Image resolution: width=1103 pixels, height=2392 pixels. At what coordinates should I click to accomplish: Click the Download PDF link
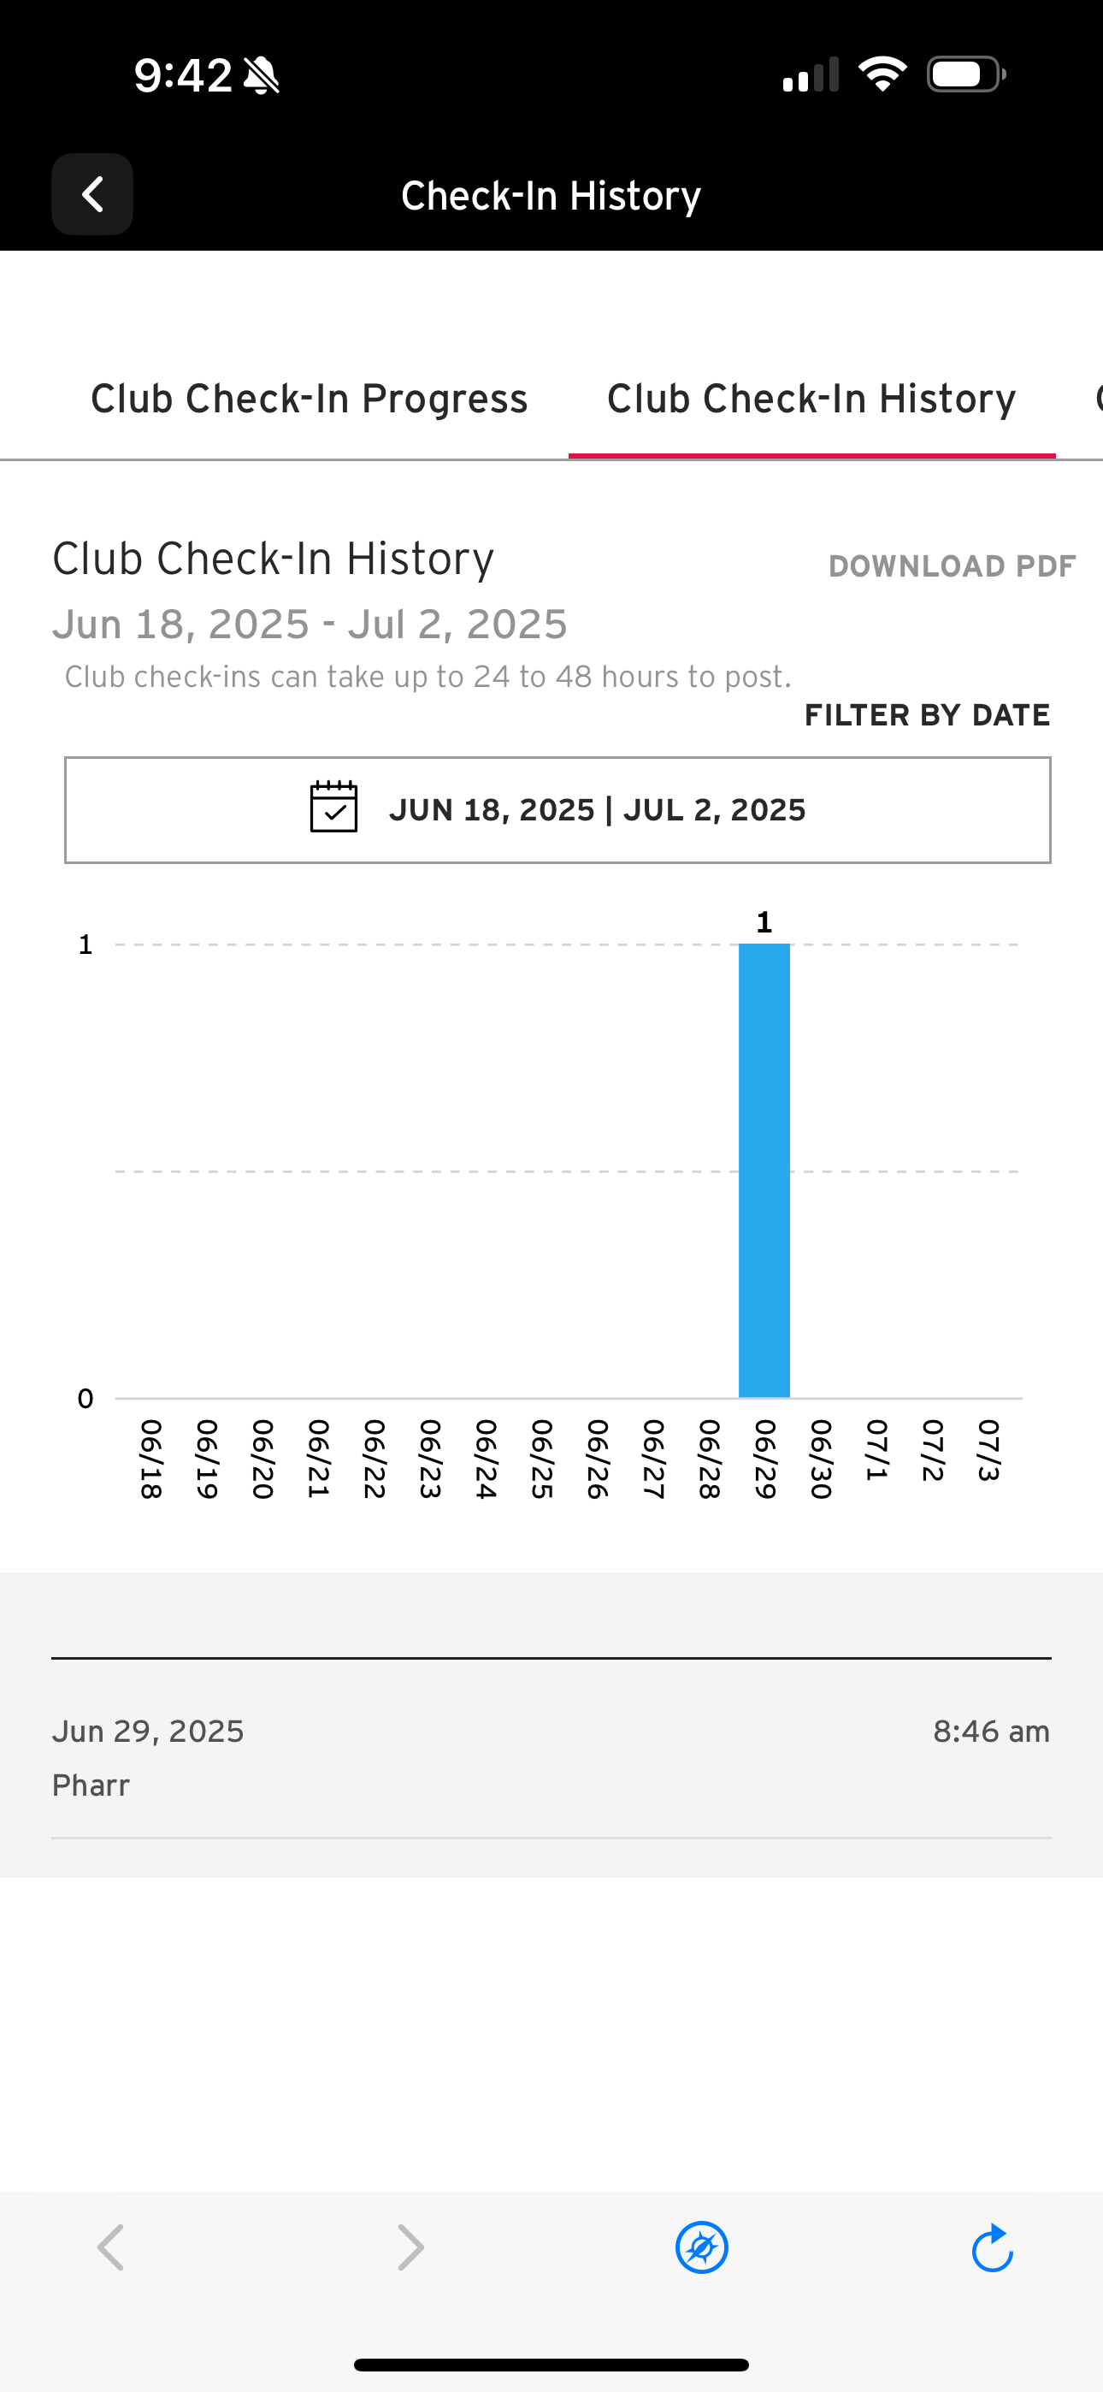(x=952, y=565)
